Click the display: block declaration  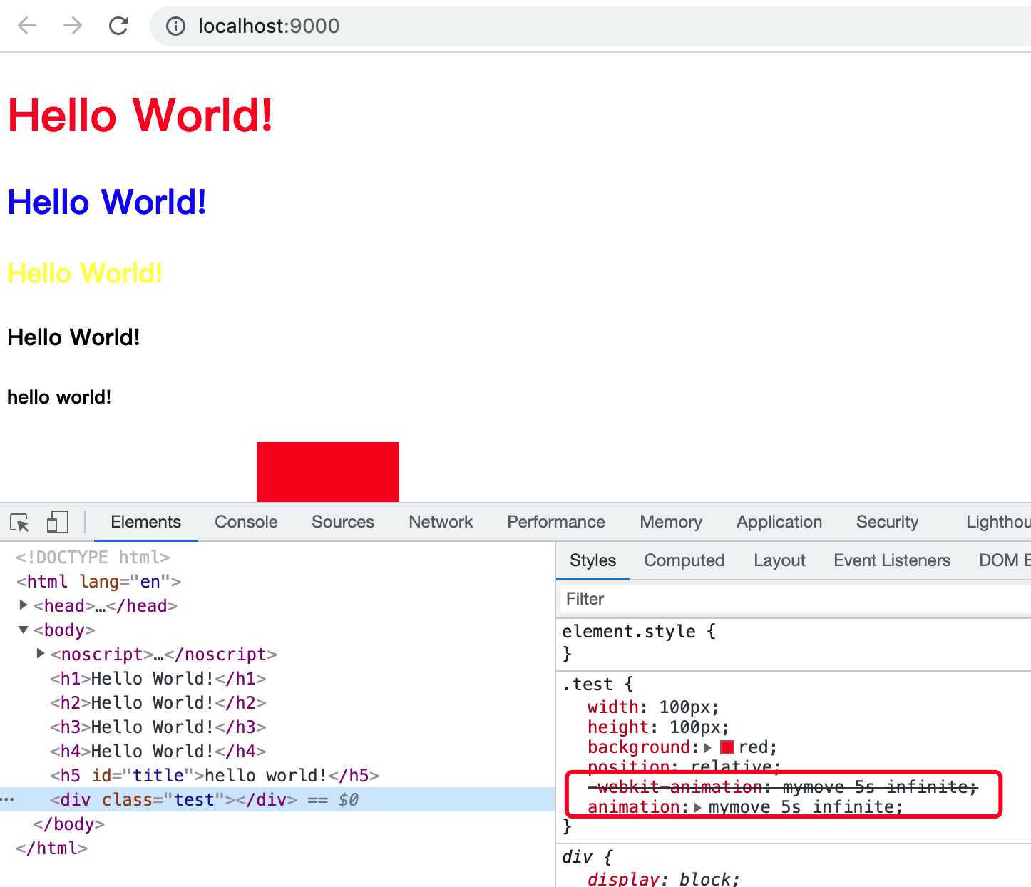pos(664,878)
